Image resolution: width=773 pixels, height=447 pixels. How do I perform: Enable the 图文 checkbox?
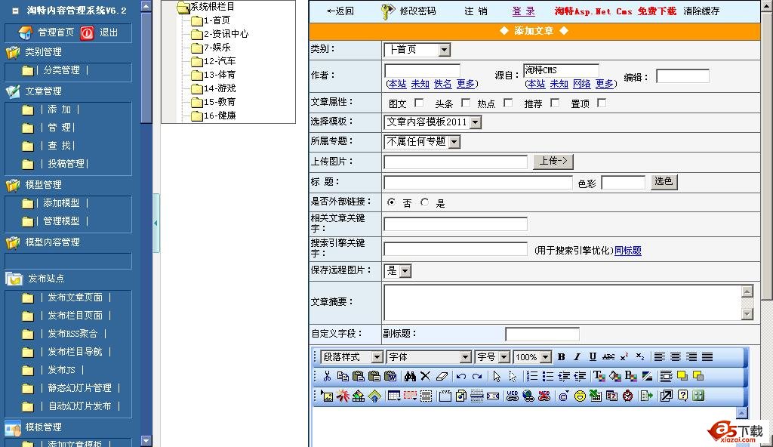tap(420, 103)
